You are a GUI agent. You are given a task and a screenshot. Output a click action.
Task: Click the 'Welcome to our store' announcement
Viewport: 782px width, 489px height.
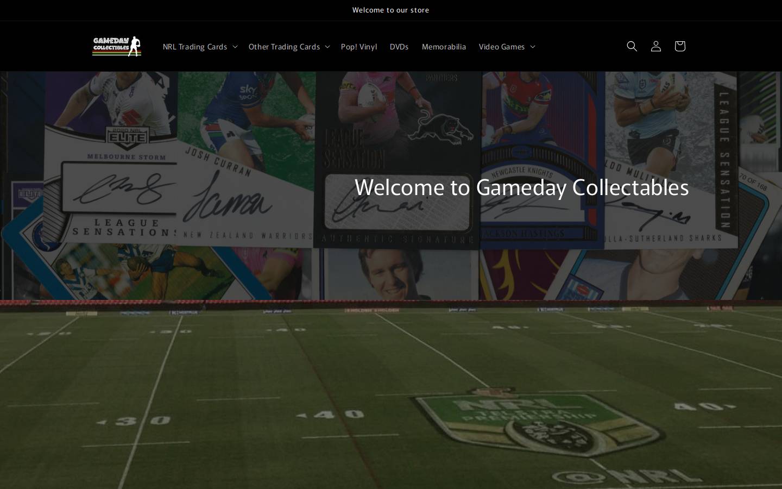390,10
